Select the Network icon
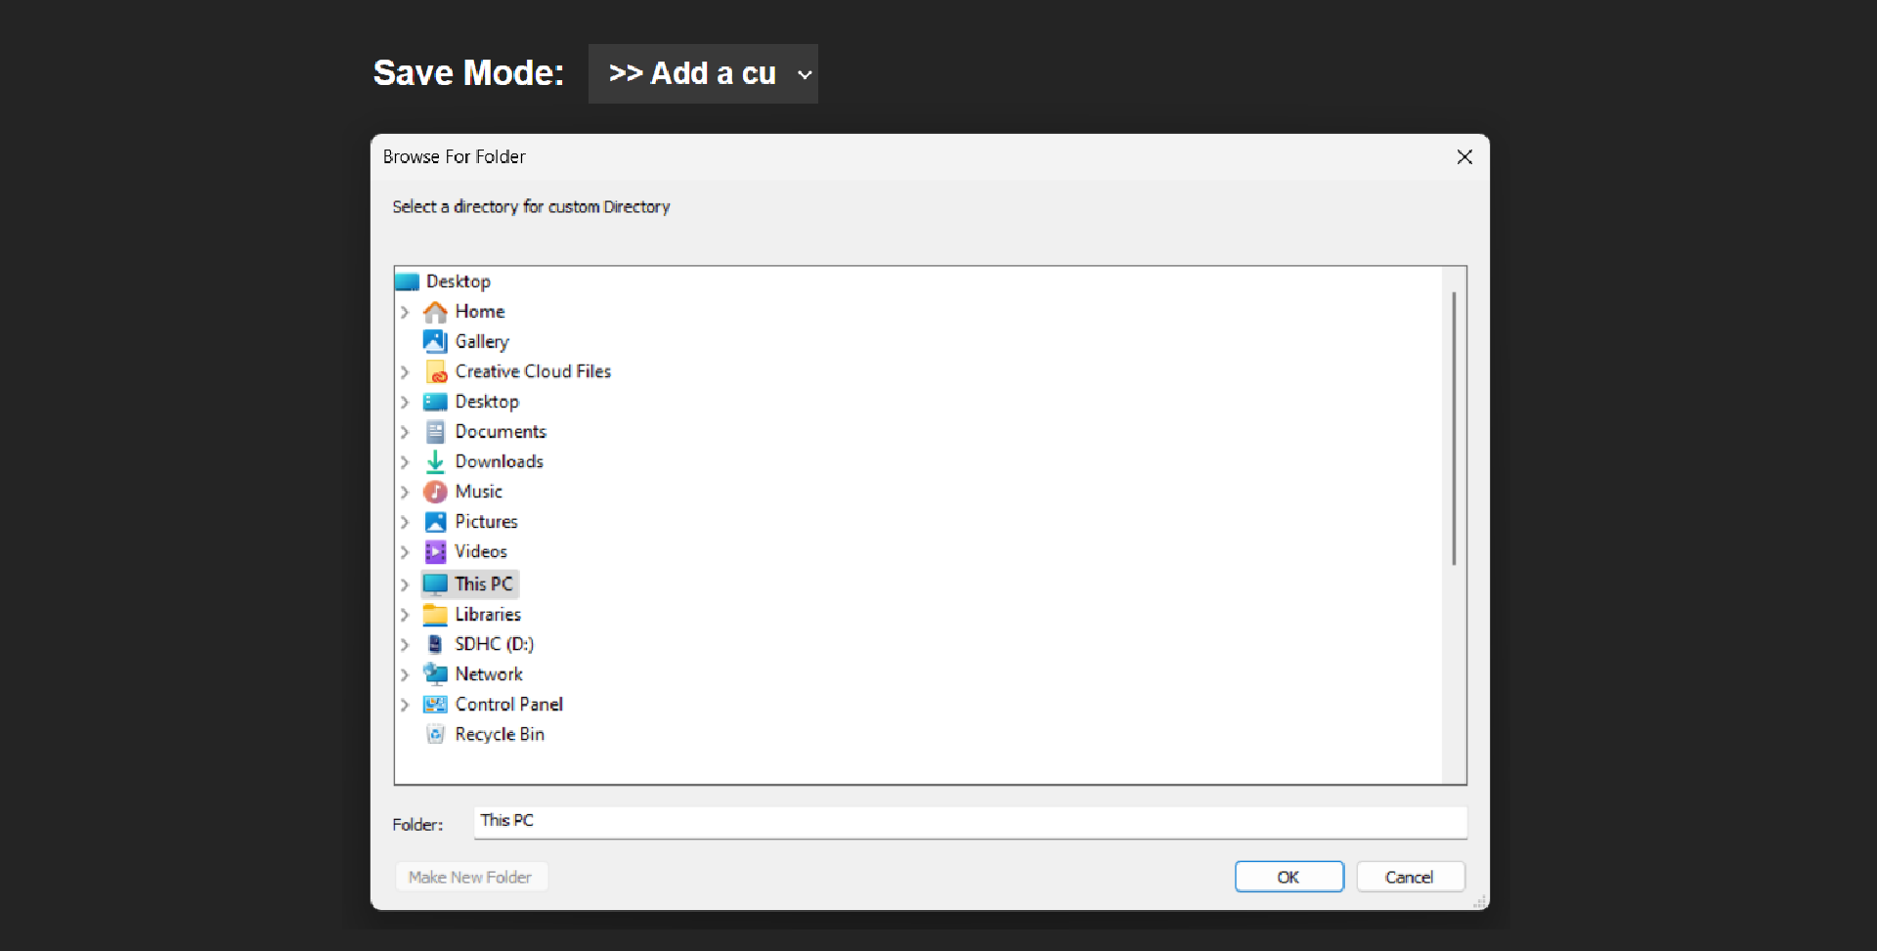 point(436,673)
